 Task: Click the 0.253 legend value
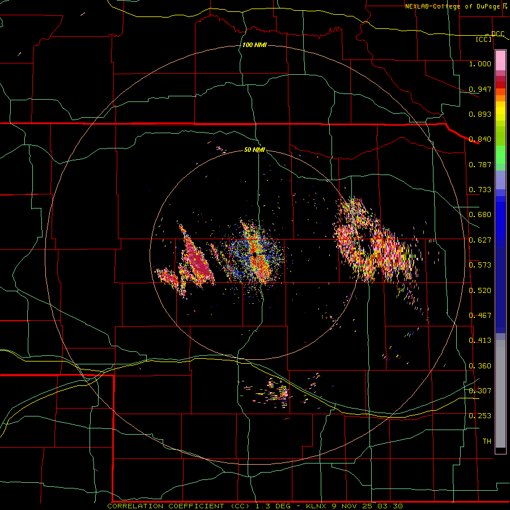[x=480, y=416]
